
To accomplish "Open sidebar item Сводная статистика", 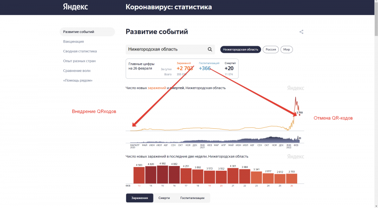I will [x=80, y=51].
